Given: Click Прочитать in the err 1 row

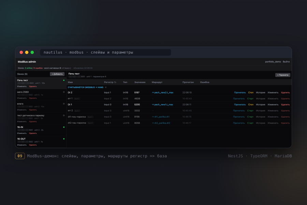Looking at the screenshot, I should (239, 99).
